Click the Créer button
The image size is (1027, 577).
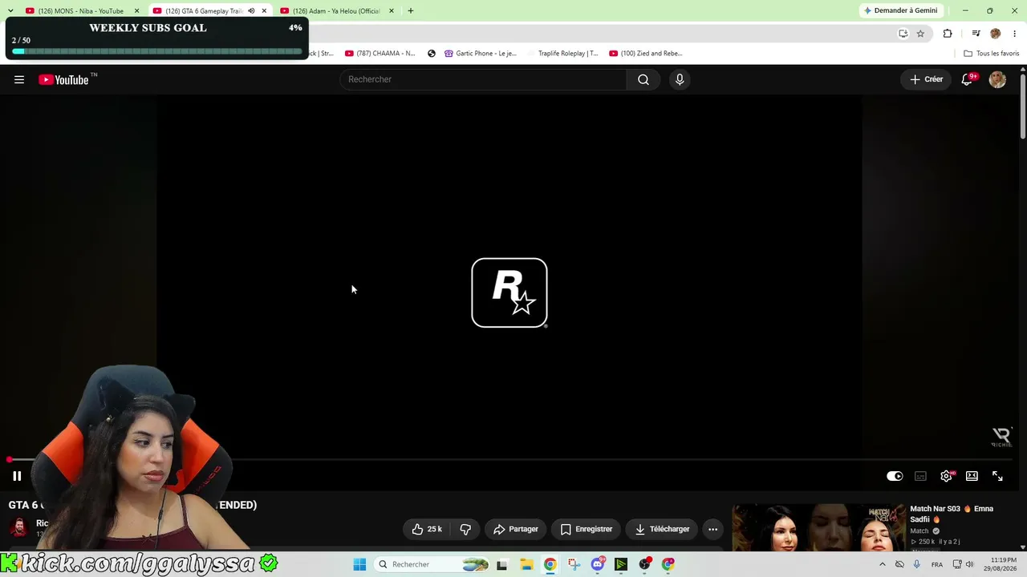(927, 79)
